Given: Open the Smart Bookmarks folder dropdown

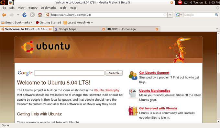Looking at the screenshot, I should tap(17, 23).
